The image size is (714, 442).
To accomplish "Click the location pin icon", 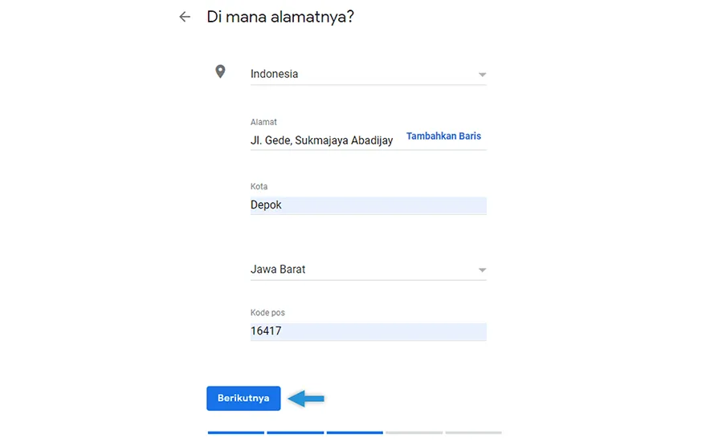I will click(220, 71).
